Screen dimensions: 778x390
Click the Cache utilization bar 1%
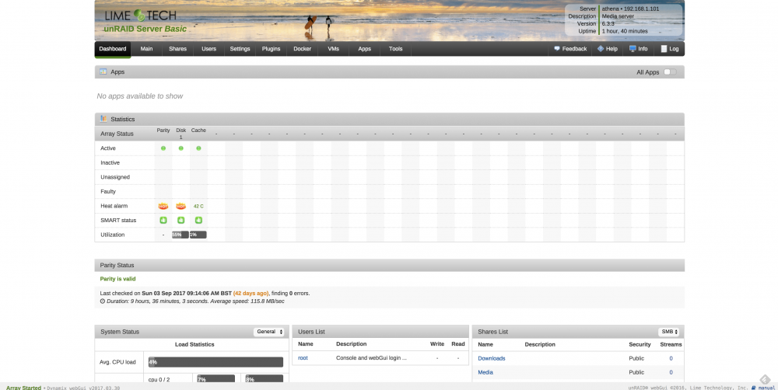click(198, 235)
